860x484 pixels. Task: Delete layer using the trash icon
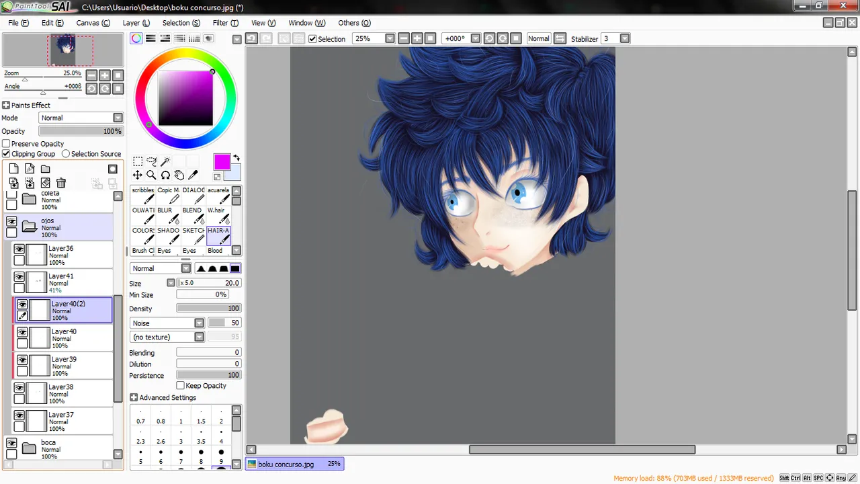coord(61,183)
